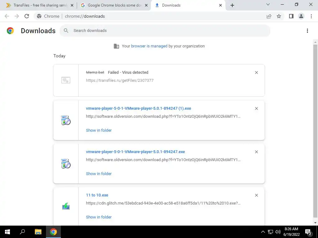Close the Downloads tab
Viewport: 318px width, 238px height.
tap(220, 5)
